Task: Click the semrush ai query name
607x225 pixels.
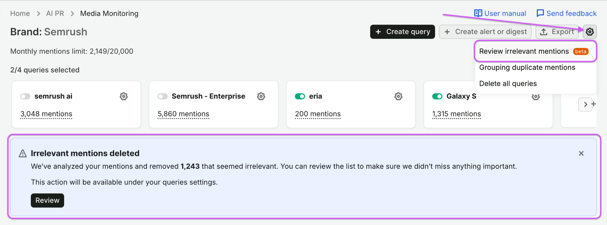Action: tap(53, 96)
